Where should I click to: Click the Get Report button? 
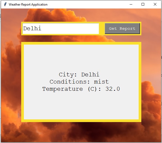122,29
